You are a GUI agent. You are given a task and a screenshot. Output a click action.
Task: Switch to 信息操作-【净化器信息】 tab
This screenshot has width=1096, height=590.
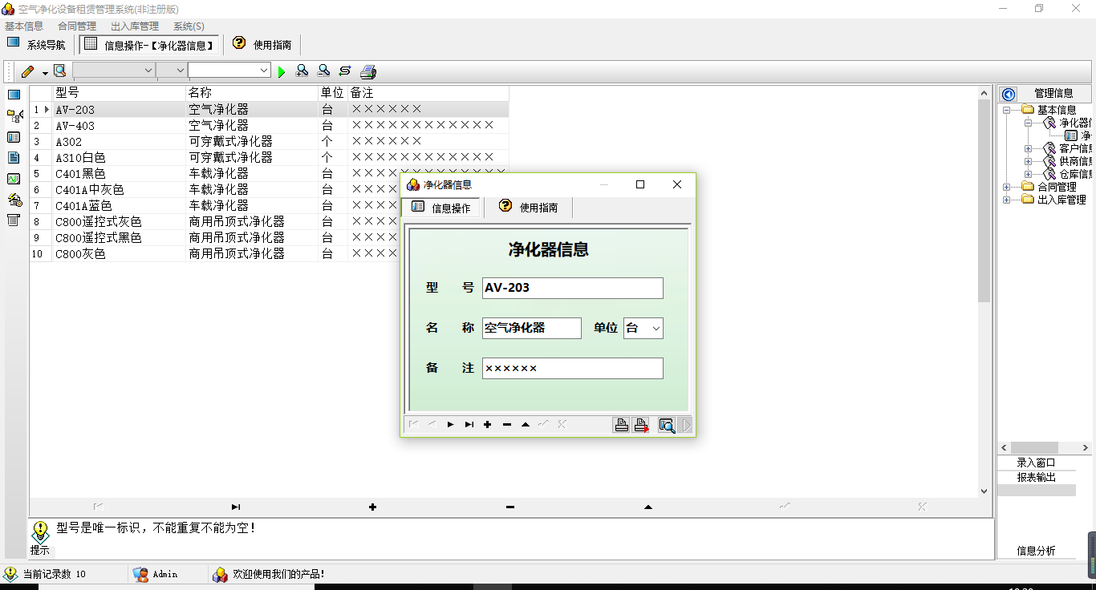149,45
